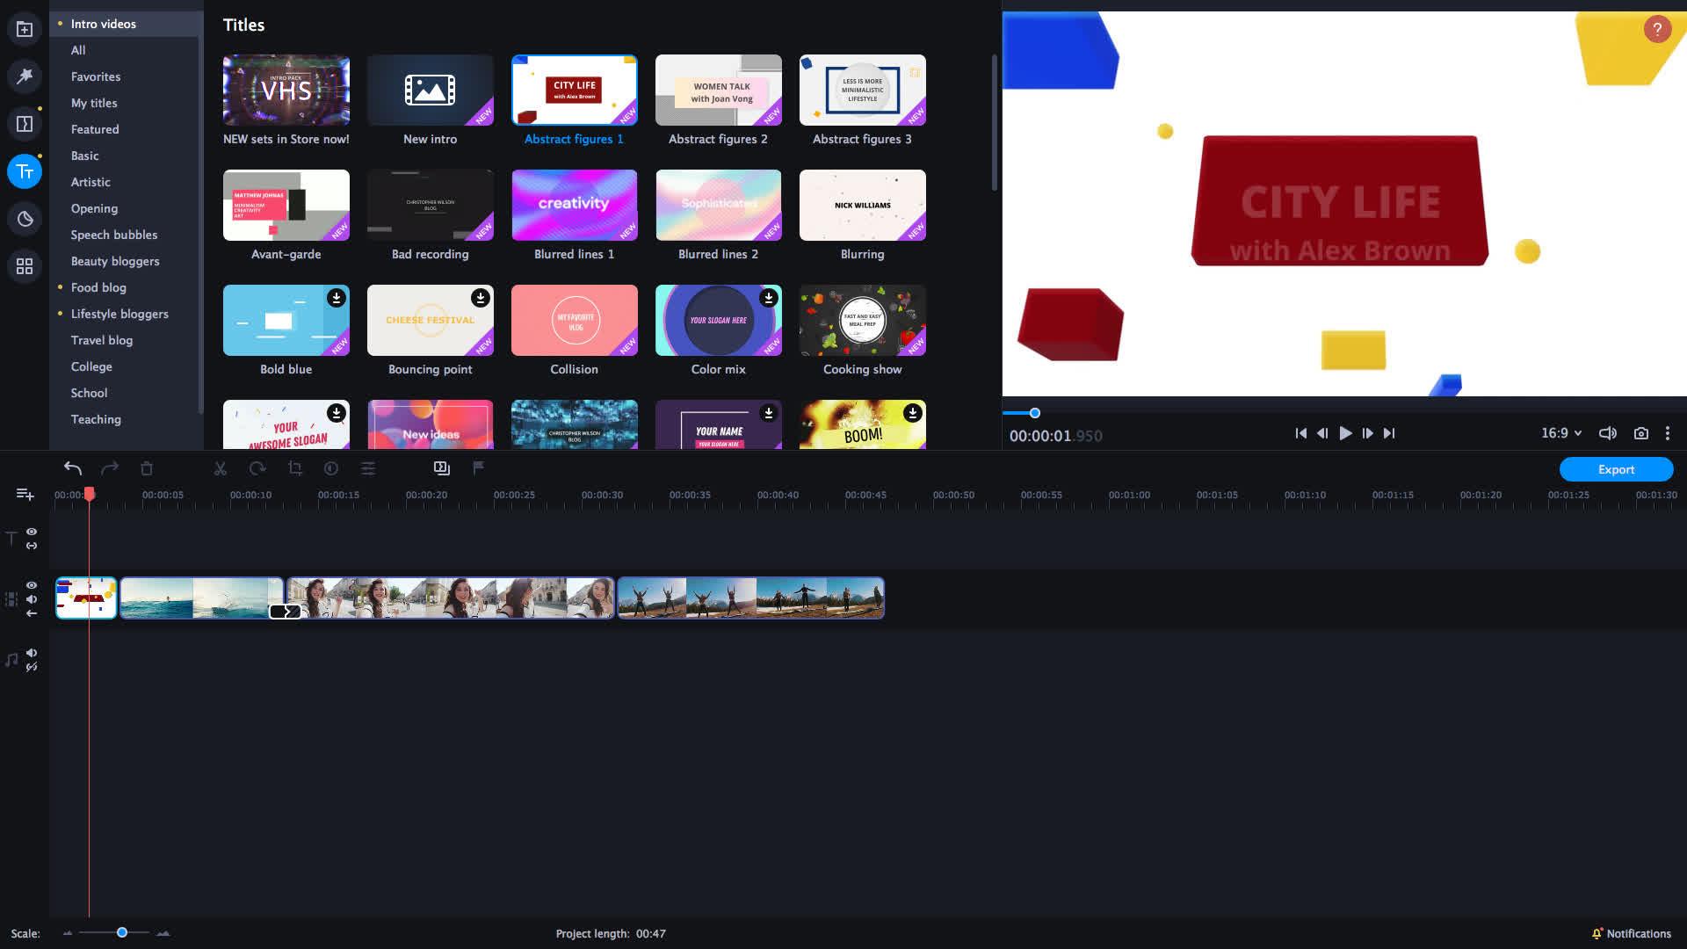
Task: Open Color Adjustments from the timeline toolbar
Action: 330,468
